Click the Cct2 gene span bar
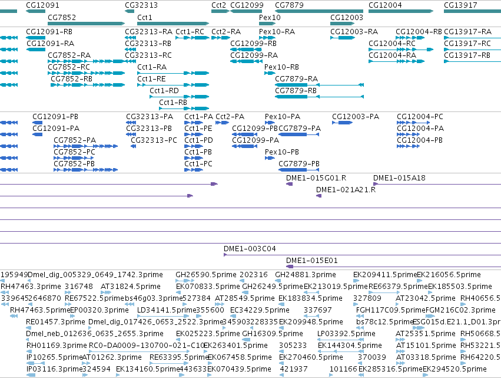 (220, 11)
